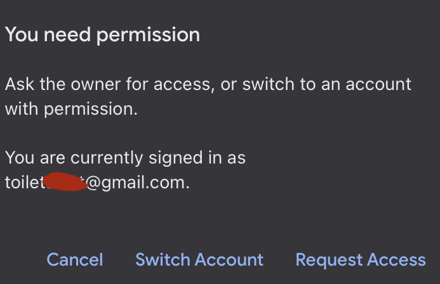Click the word "permission" in the heading

click(x=148, y=34)
